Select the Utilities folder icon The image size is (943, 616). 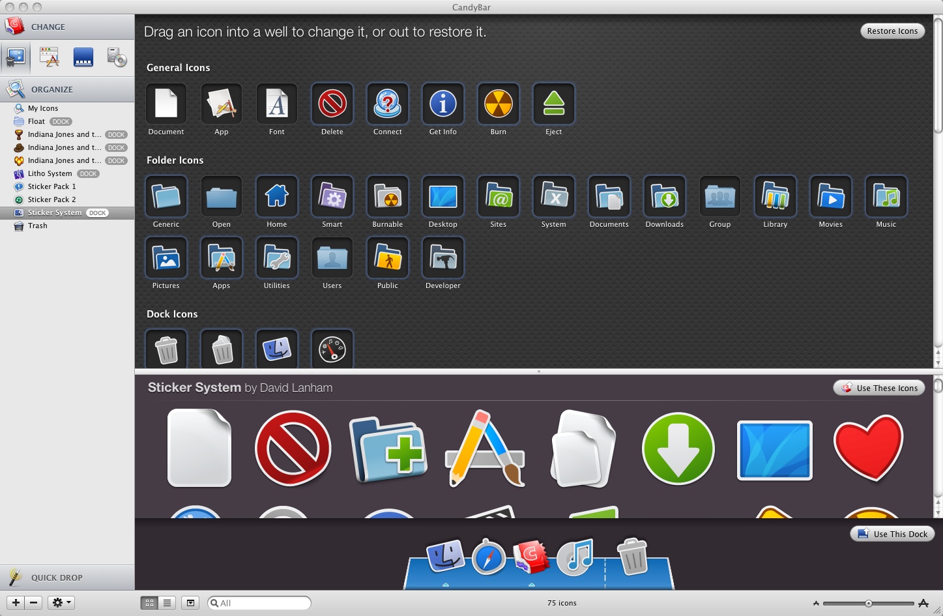pyautogui.click(x=277, y=257)
